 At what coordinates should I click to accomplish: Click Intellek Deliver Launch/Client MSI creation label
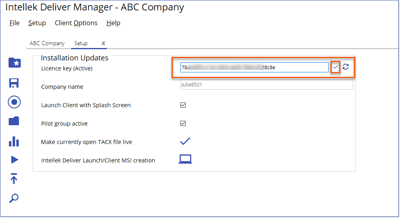coord(98,160)
